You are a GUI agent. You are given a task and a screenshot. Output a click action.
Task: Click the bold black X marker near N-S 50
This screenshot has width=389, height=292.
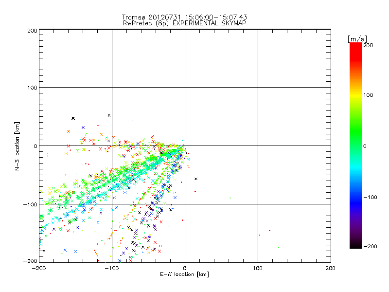coord(73,118)
